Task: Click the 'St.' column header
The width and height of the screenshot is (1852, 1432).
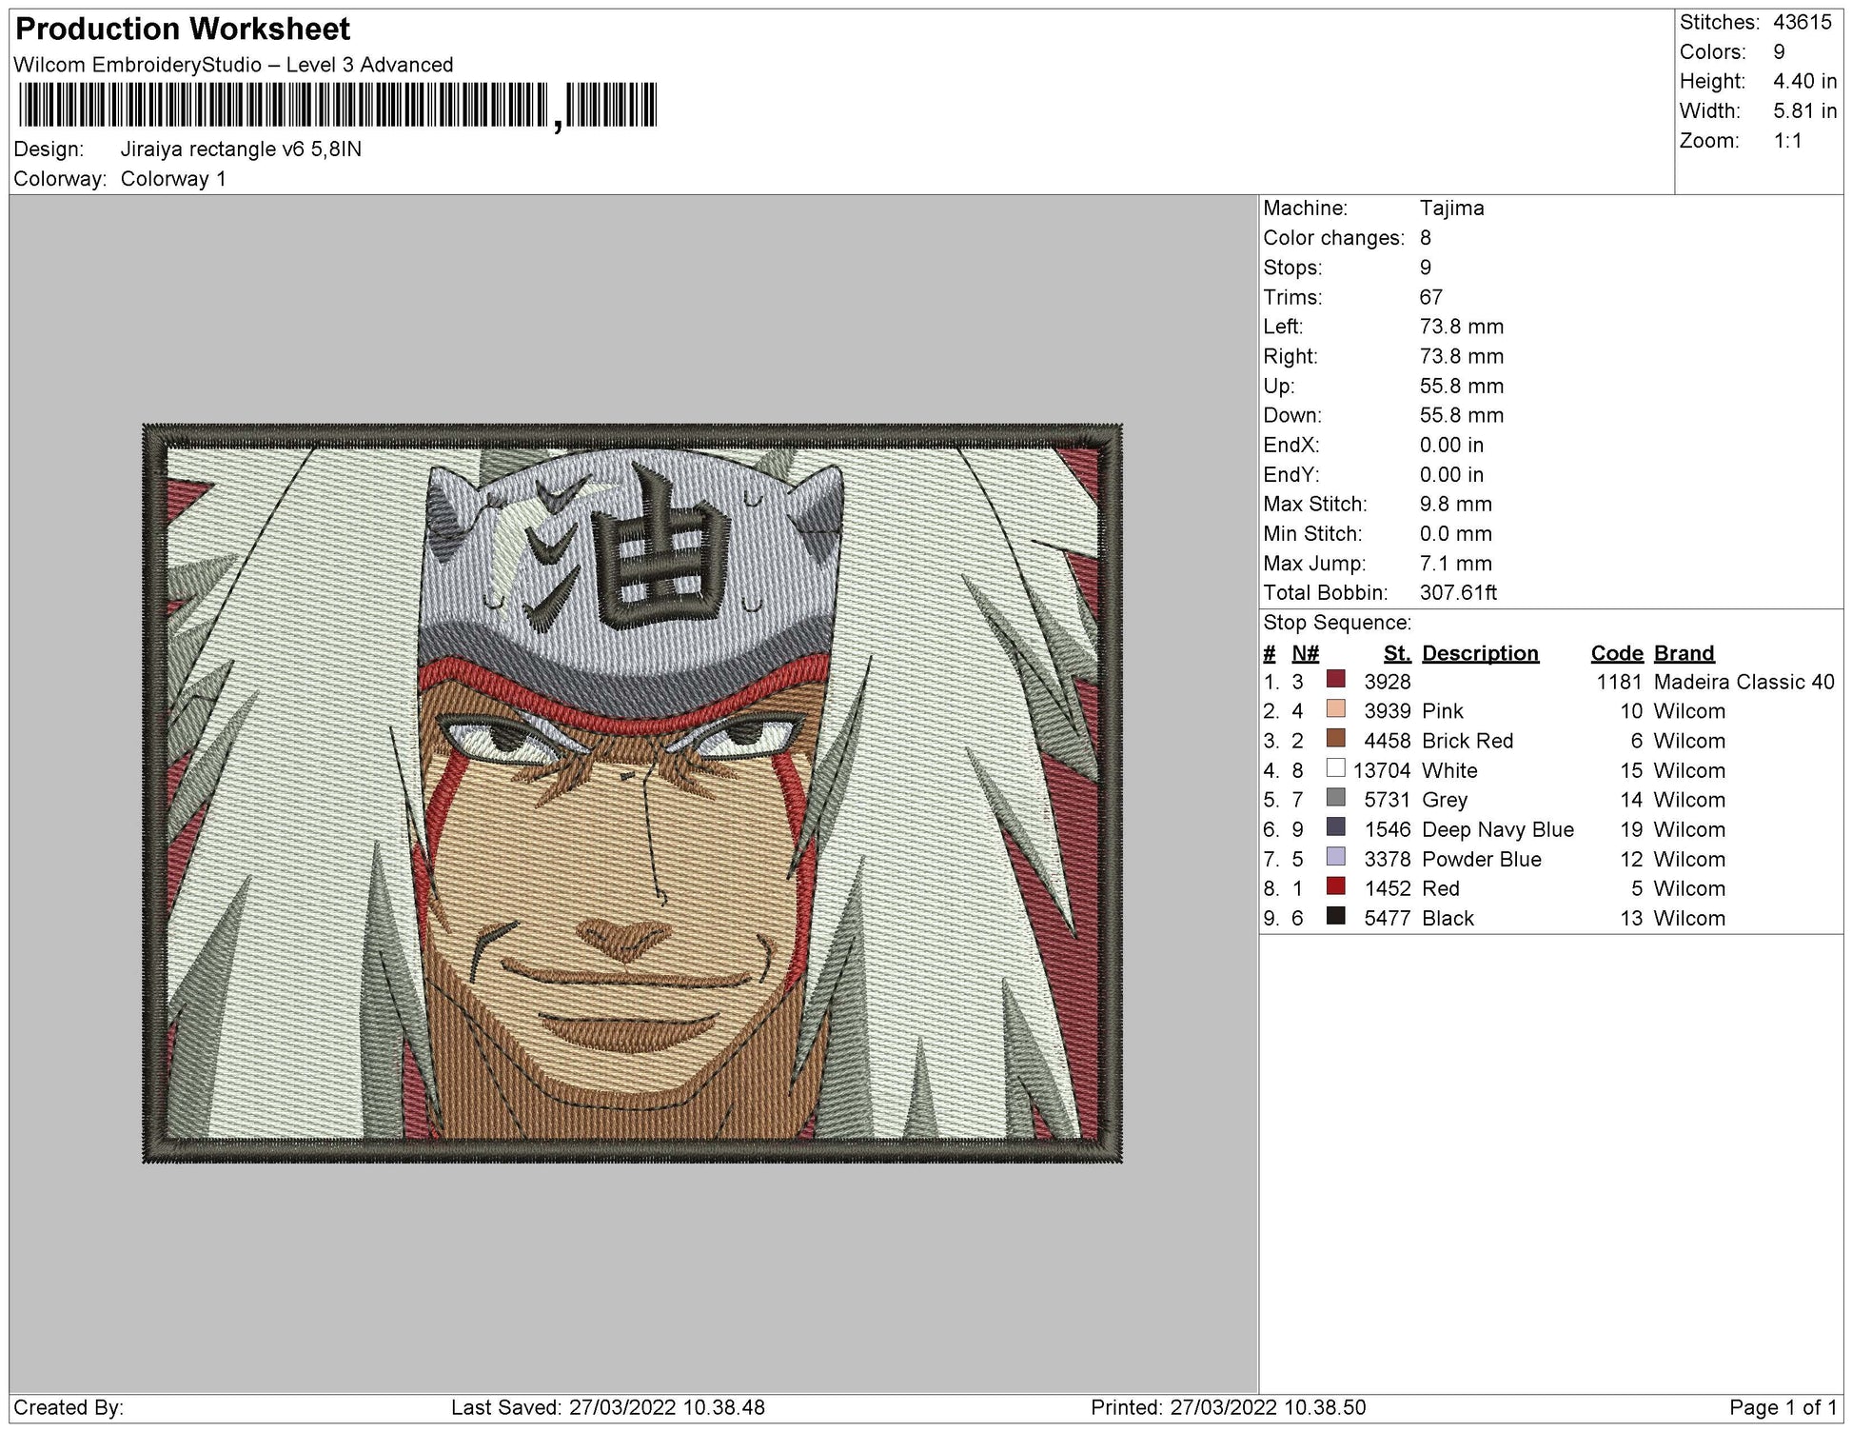Action: coord(1397,653)
